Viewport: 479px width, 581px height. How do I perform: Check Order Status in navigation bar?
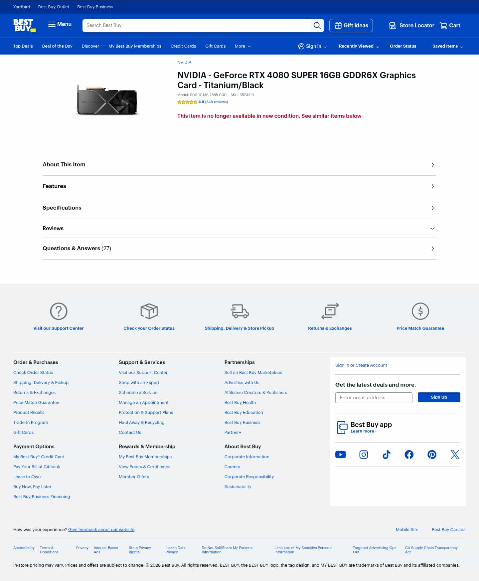(403, 46)
